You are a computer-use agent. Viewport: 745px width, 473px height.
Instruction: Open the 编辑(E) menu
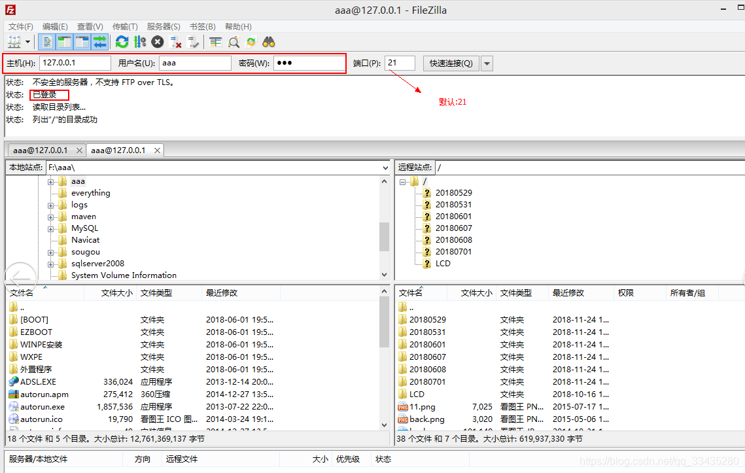(x=55, y=27)
